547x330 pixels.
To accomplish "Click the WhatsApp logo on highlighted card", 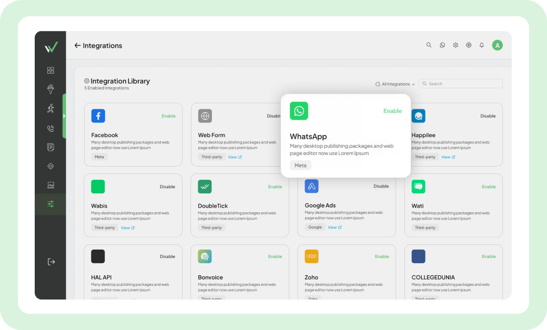I will (299, 111).
